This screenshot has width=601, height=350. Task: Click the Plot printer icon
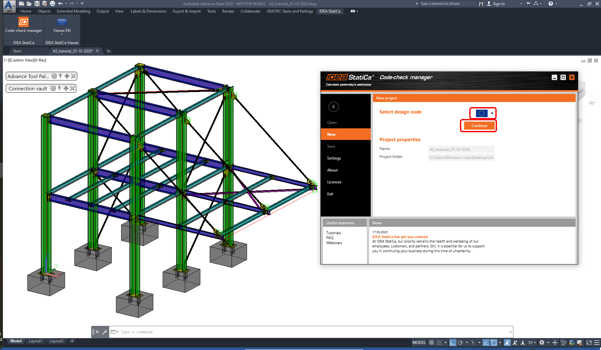click(52, 4)
